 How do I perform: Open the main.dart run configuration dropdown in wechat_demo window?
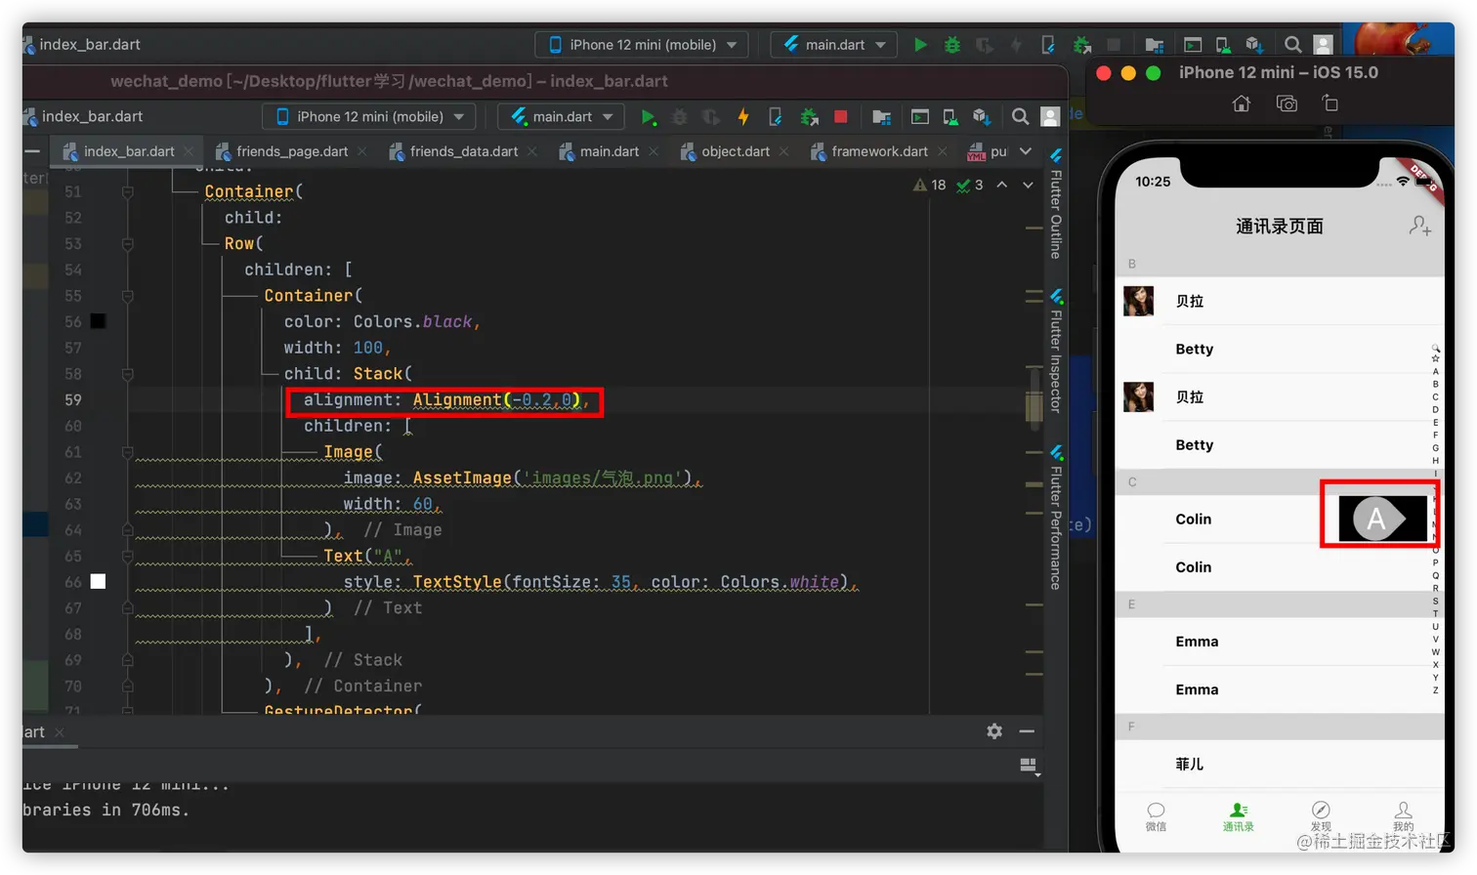pyautogui.click(x=562, y=117)
